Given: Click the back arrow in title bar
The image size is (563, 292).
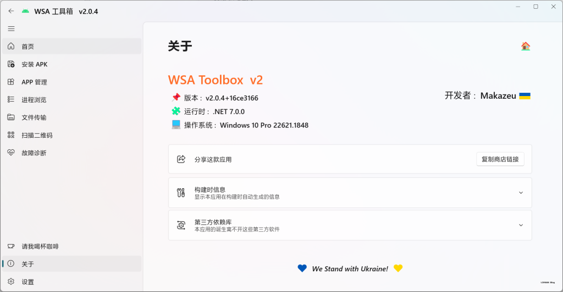Looking at the screenshot, I should 11,11.
